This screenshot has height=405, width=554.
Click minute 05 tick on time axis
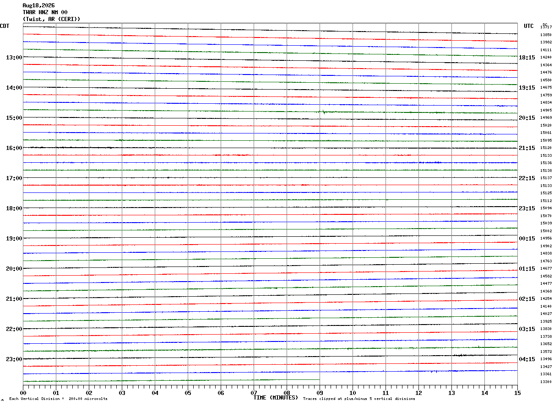coord(188,393)
